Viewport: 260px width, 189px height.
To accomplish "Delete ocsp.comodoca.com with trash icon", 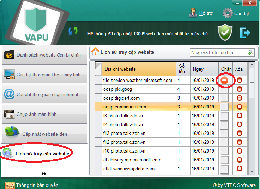I will pyautogui.click(x=240, y=107).
